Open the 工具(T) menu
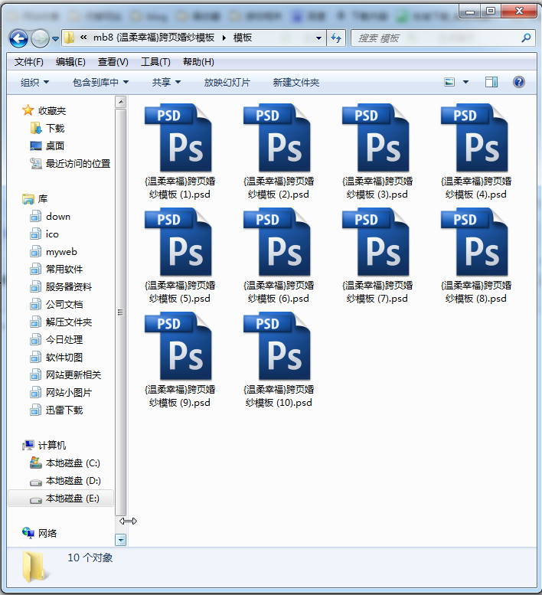542x595 pixels. (x=155, y=62)
